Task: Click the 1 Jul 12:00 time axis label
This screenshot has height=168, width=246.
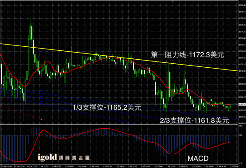Action: 107,166
